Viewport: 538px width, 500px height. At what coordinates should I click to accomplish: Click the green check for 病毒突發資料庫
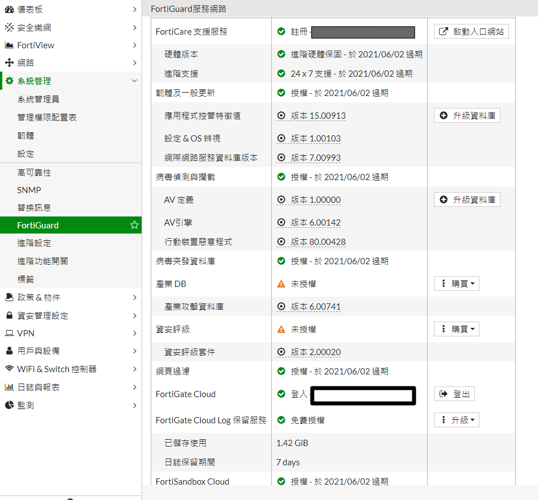click(x=282, y=261)
